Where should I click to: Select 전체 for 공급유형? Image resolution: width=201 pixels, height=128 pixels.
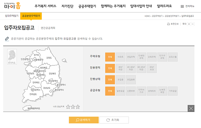(x=110, y=91)
